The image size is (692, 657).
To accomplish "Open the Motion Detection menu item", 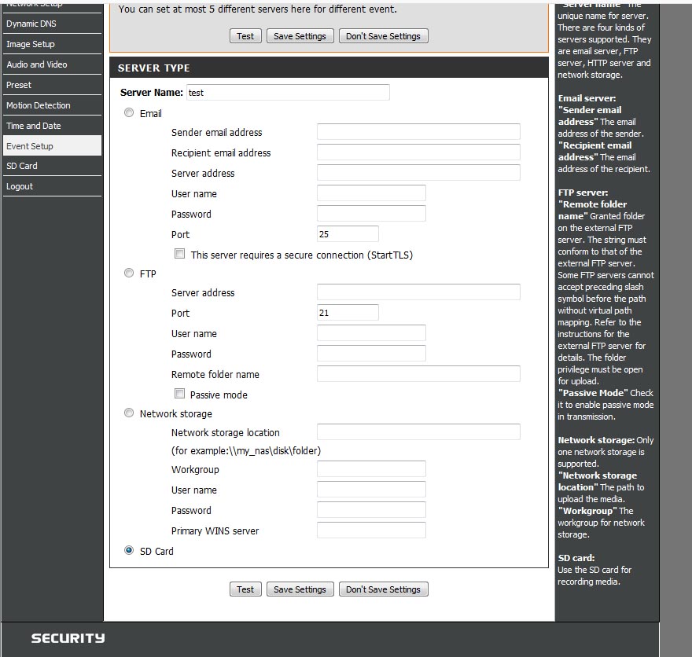I will (x=39, y=105).
